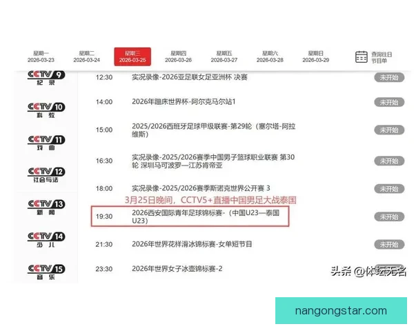Select the 14:00 time slot
Image resolution: width=414 pixels, height=331 pixels.
(104, 102)
